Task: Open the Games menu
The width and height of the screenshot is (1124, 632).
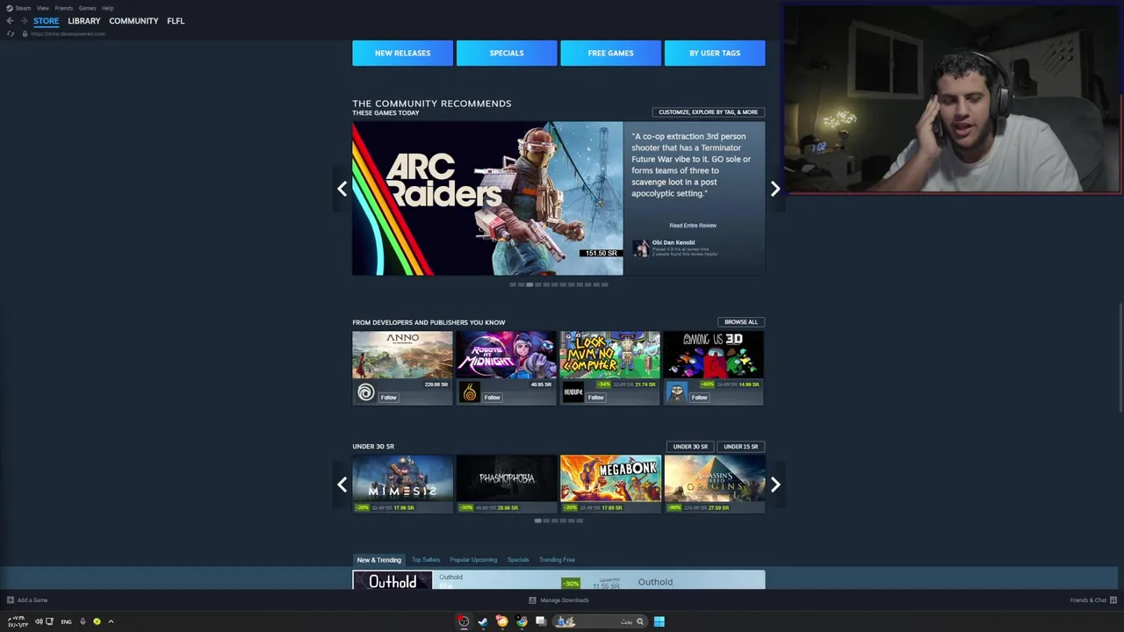Action: pyautogui.click(x=87, y=8)
